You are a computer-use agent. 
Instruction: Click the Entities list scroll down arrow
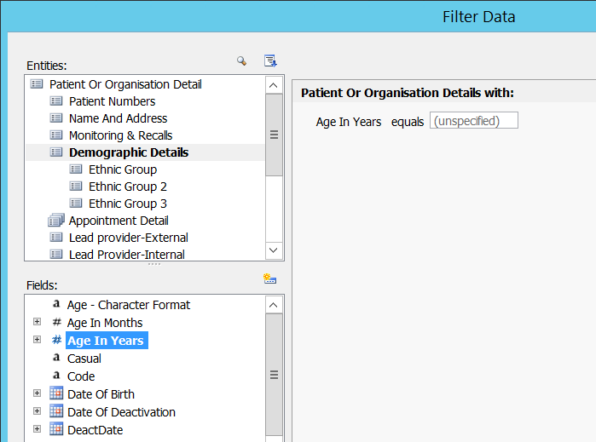pos(274,250)
